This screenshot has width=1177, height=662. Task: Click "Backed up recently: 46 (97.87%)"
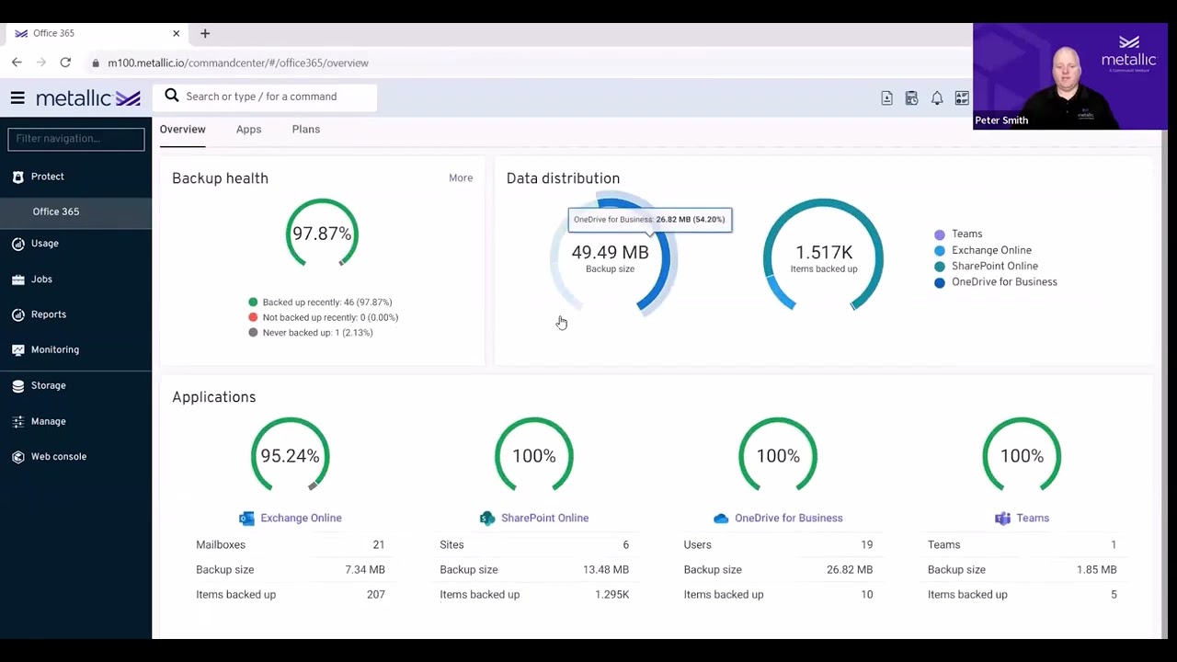tap(327, 302)
